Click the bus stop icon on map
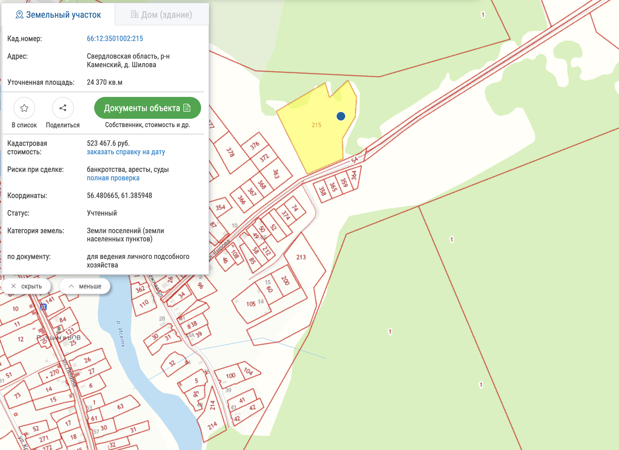This screenshot has height=450, width=619. [43, 307]
